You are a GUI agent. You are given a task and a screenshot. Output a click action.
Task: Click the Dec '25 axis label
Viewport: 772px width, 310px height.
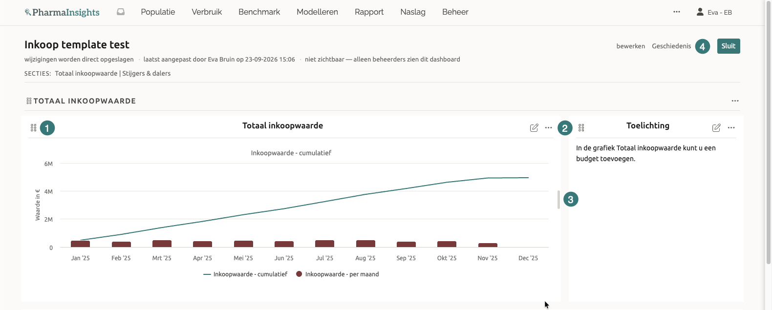(x=528, y=258)
